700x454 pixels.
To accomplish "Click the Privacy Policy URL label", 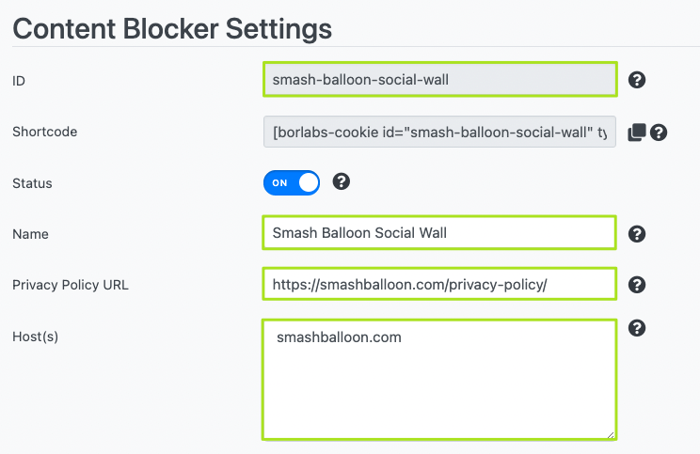I will click(71, 285).
